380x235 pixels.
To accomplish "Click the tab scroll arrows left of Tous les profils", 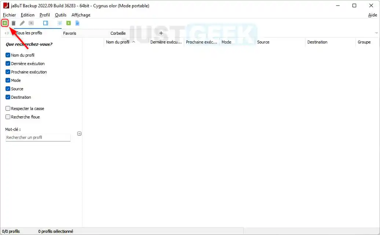I will pos(7,33).
